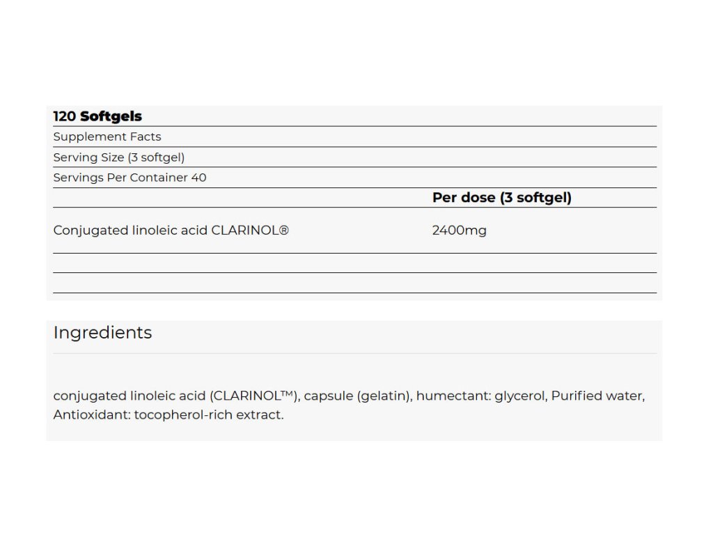Click the TM symbol in ingredients
The width and height of the screenshot is (713, 535).
[286, 393]
